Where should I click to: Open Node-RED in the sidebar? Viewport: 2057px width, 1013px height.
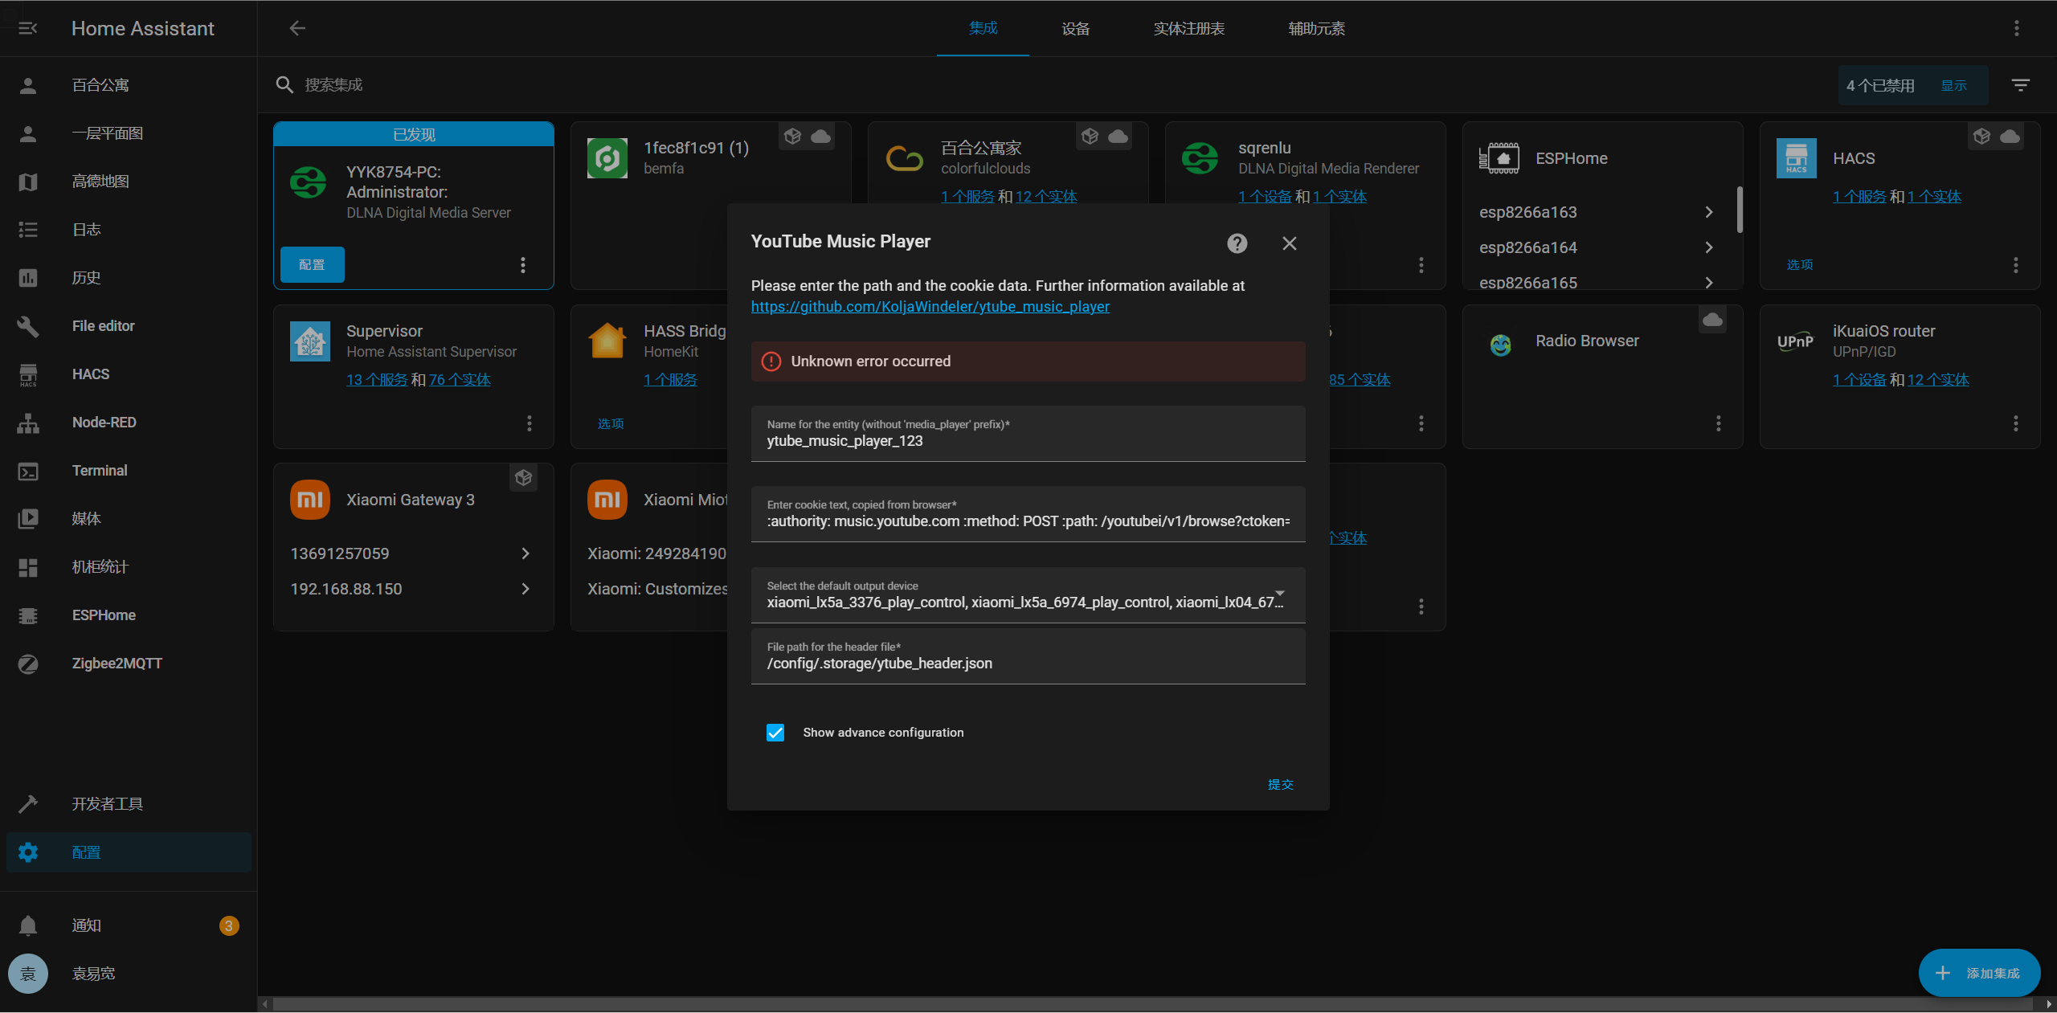click(104, 422)
